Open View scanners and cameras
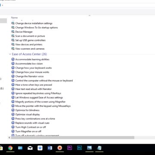This screenshot has width=155, height=155. coord(30,49)
